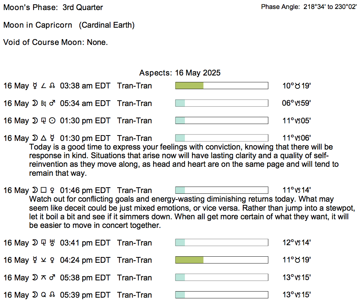Click the Sun glyph in the 01:30 pm aspect
The width and height of the screenshot is (364, 307).
pos(52,121)
